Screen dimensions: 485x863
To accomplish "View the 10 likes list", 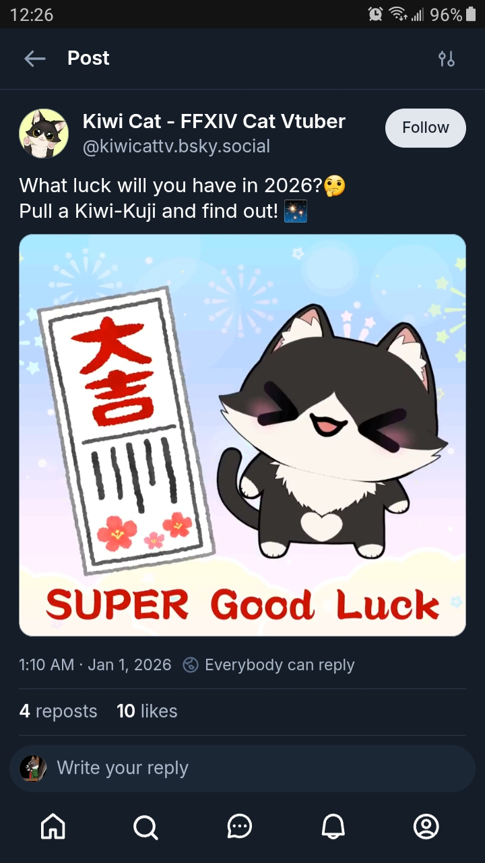I will tap(147, 711).
